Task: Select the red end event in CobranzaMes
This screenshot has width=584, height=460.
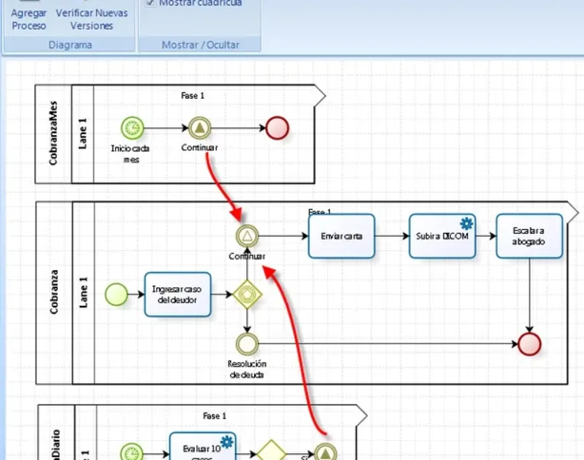Action: (278, 128)
